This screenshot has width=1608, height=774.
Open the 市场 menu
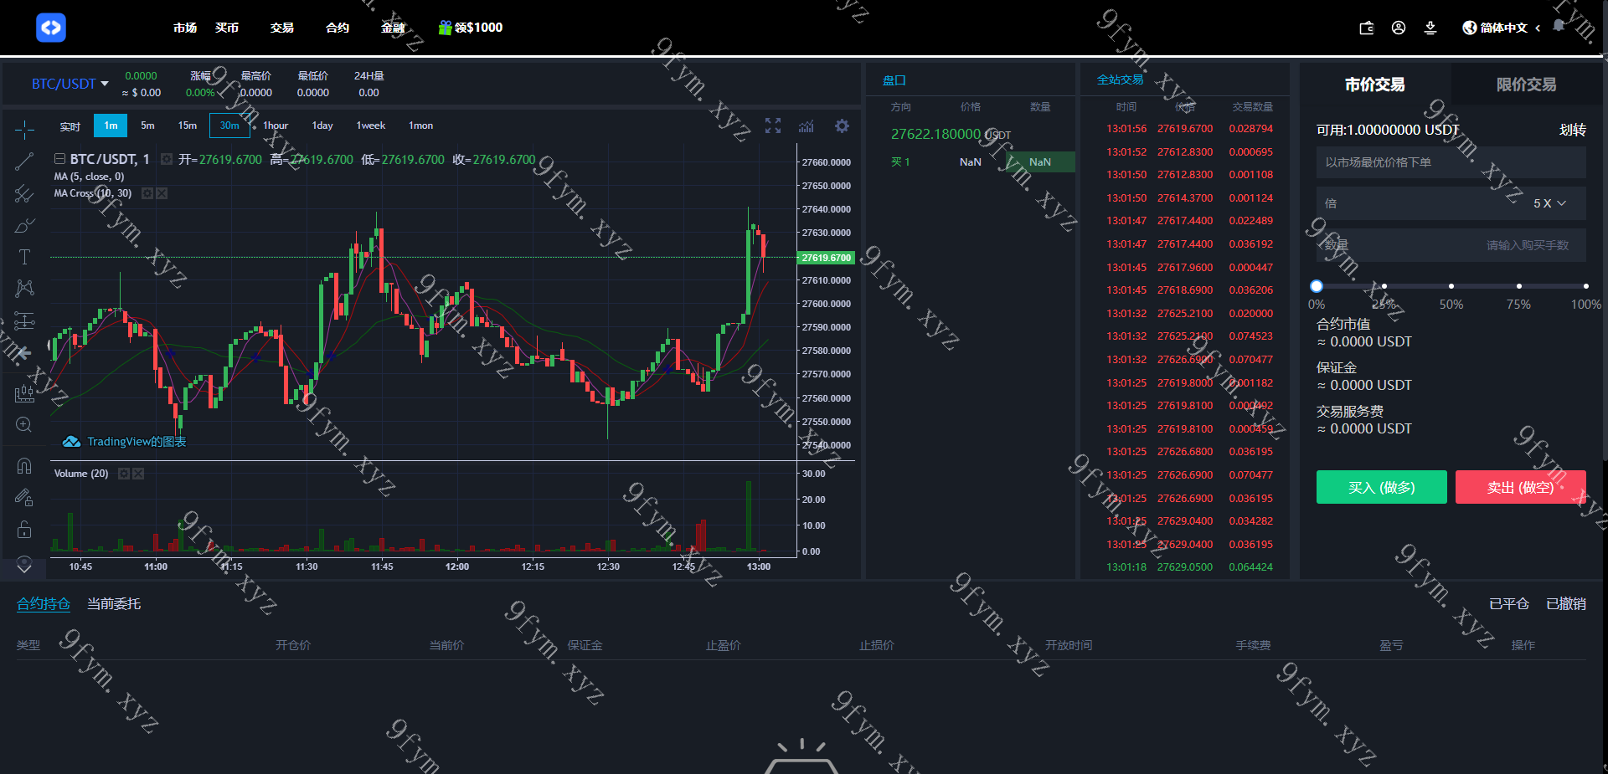pyautogui.click(x=185, y=28)
